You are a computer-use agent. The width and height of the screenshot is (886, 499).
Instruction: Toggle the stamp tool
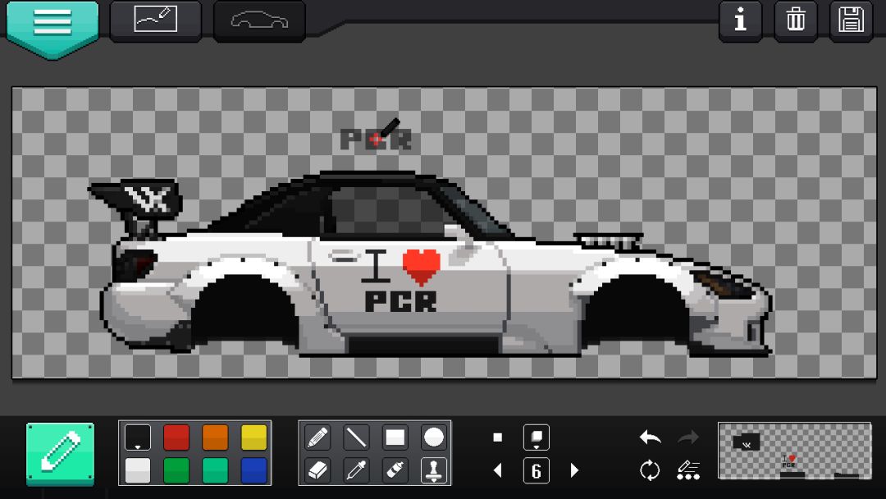tap(434, 470)
